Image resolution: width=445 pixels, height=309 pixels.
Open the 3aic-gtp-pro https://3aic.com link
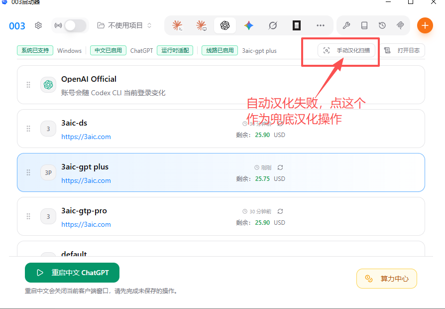[x=86, y=224]
